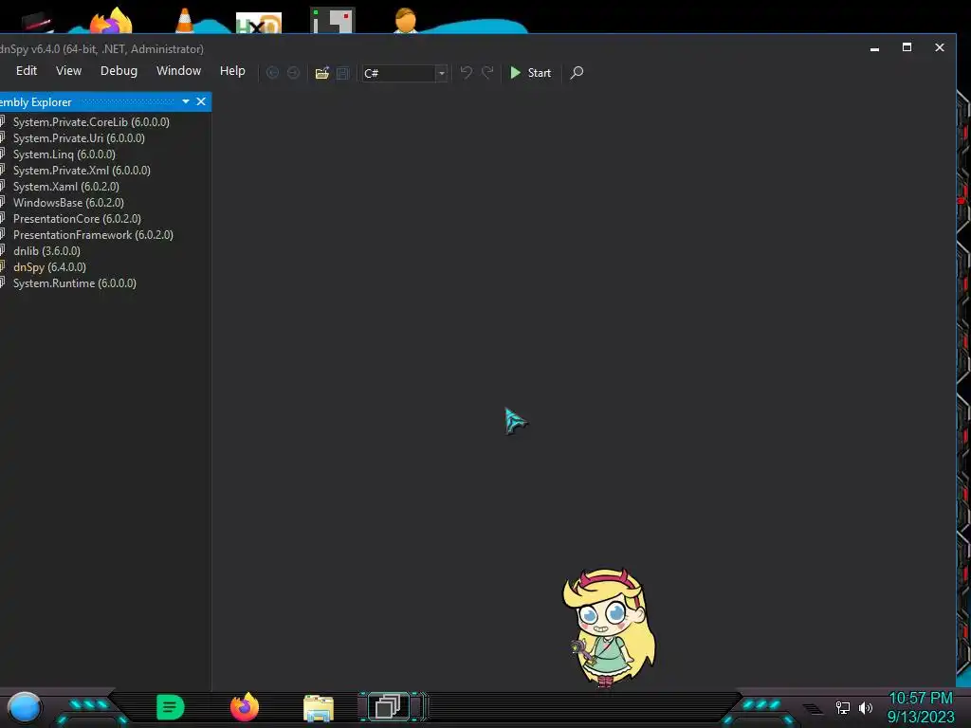Click the Navigate Forward arrow icon
The image size is (971, 728).
point(293,72)
